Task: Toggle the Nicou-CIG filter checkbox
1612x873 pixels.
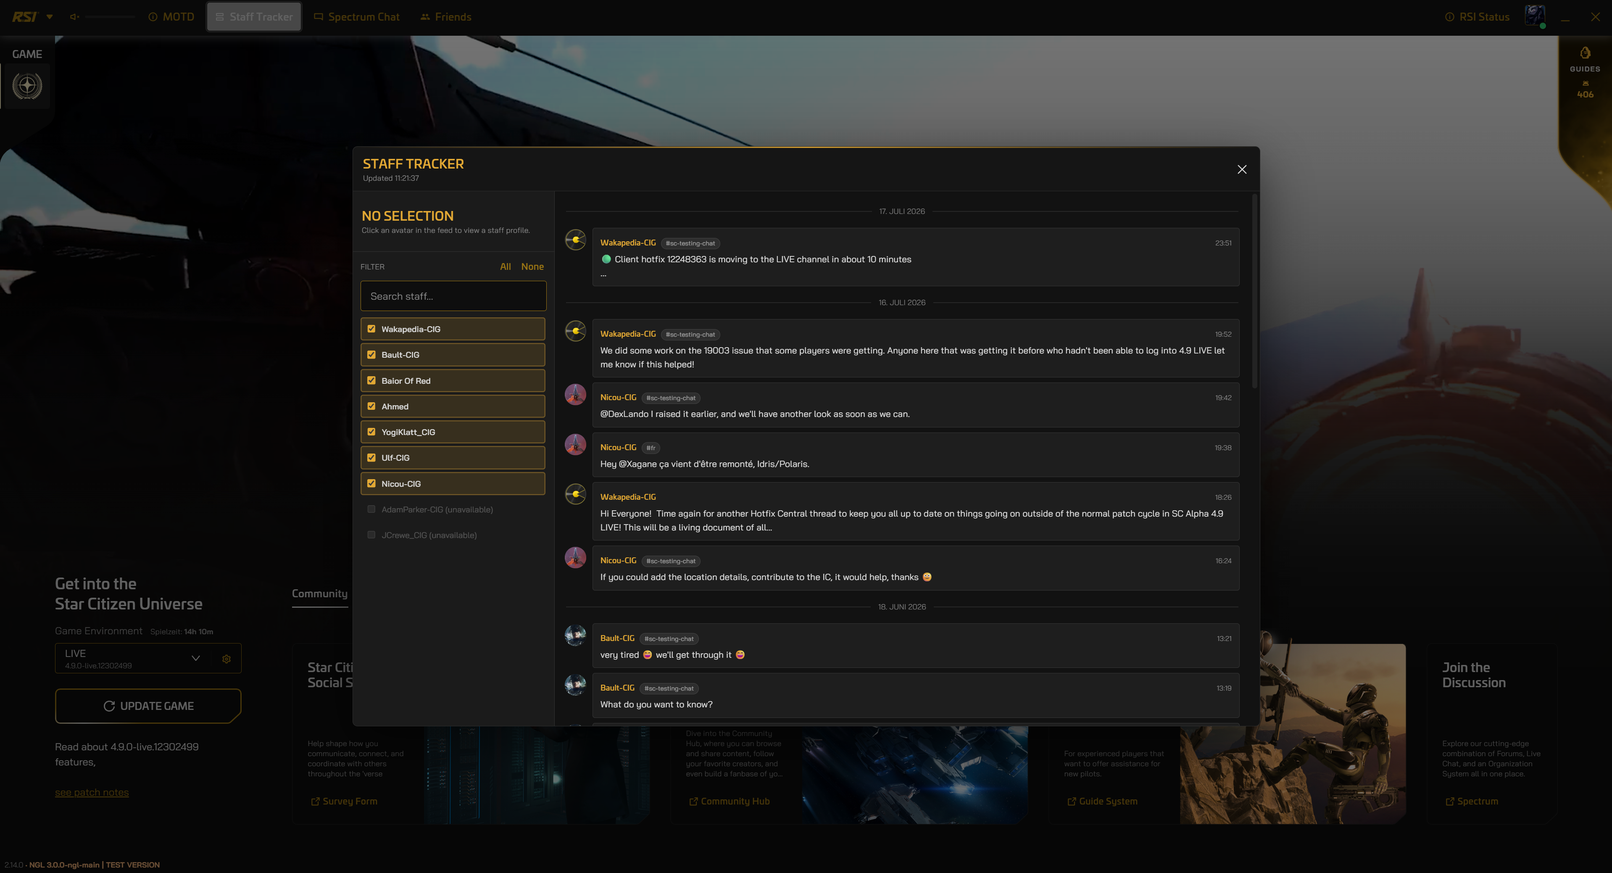Action: 371,483
